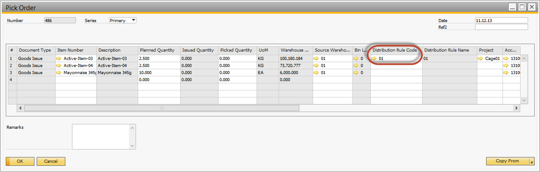The width and height of the screenshot is (540, 172).
Task: Confirm with the OK button
Action: [x=20, y=161]
